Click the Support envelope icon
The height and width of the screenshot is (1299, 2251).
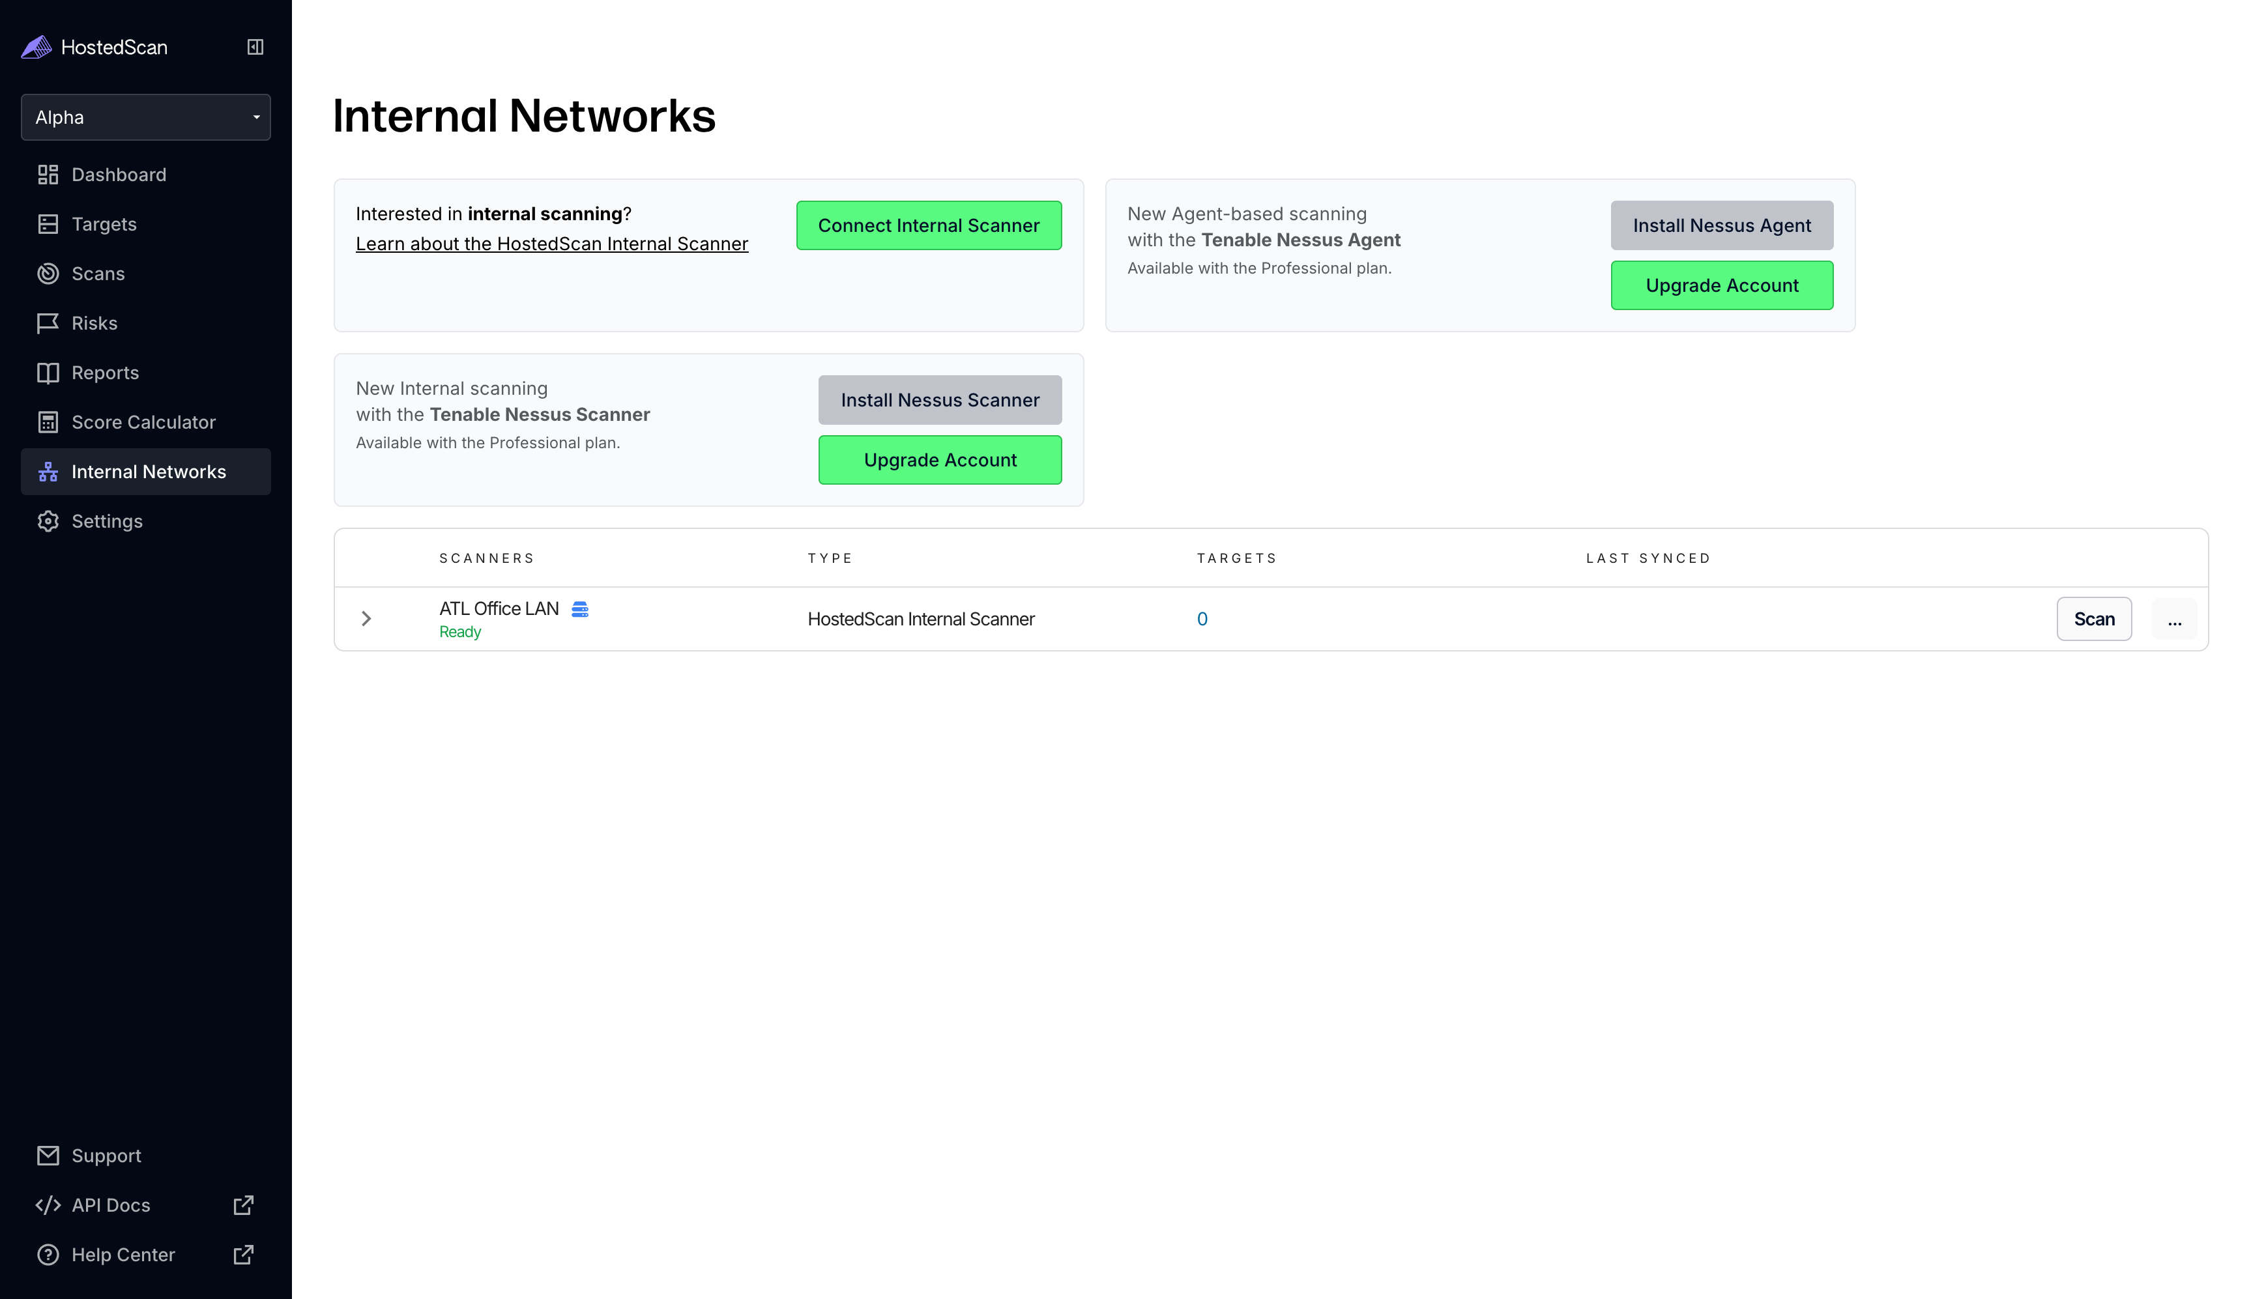[48, 1156]
